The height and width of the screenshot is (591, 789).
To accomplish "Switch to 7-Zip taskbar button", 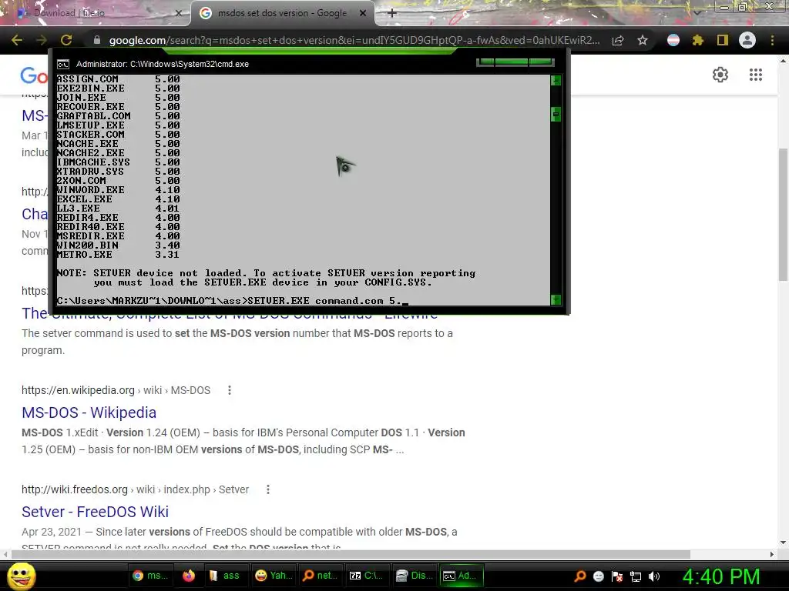I will [367, 576].
